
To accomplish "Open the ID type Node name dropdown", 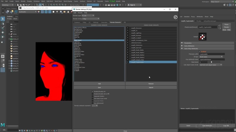I will [x=211, y=57].
